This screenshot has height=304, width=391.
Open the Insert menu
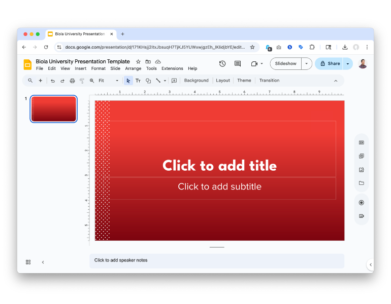[81, 68]
